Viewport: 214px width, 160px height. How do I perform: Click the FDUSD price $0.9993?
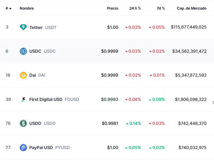[110, 99]
